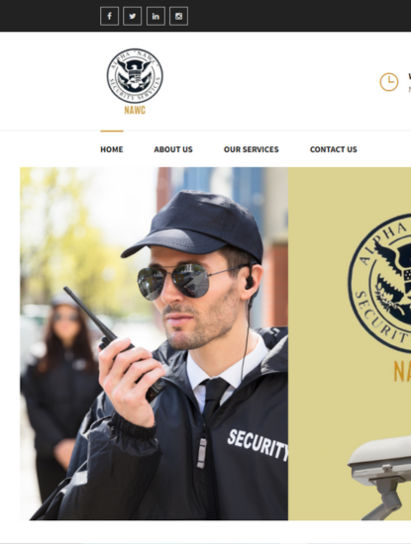Click the large gold NA lettering on slide
This screenshot has width=411, height=544.
coord(402,371)
